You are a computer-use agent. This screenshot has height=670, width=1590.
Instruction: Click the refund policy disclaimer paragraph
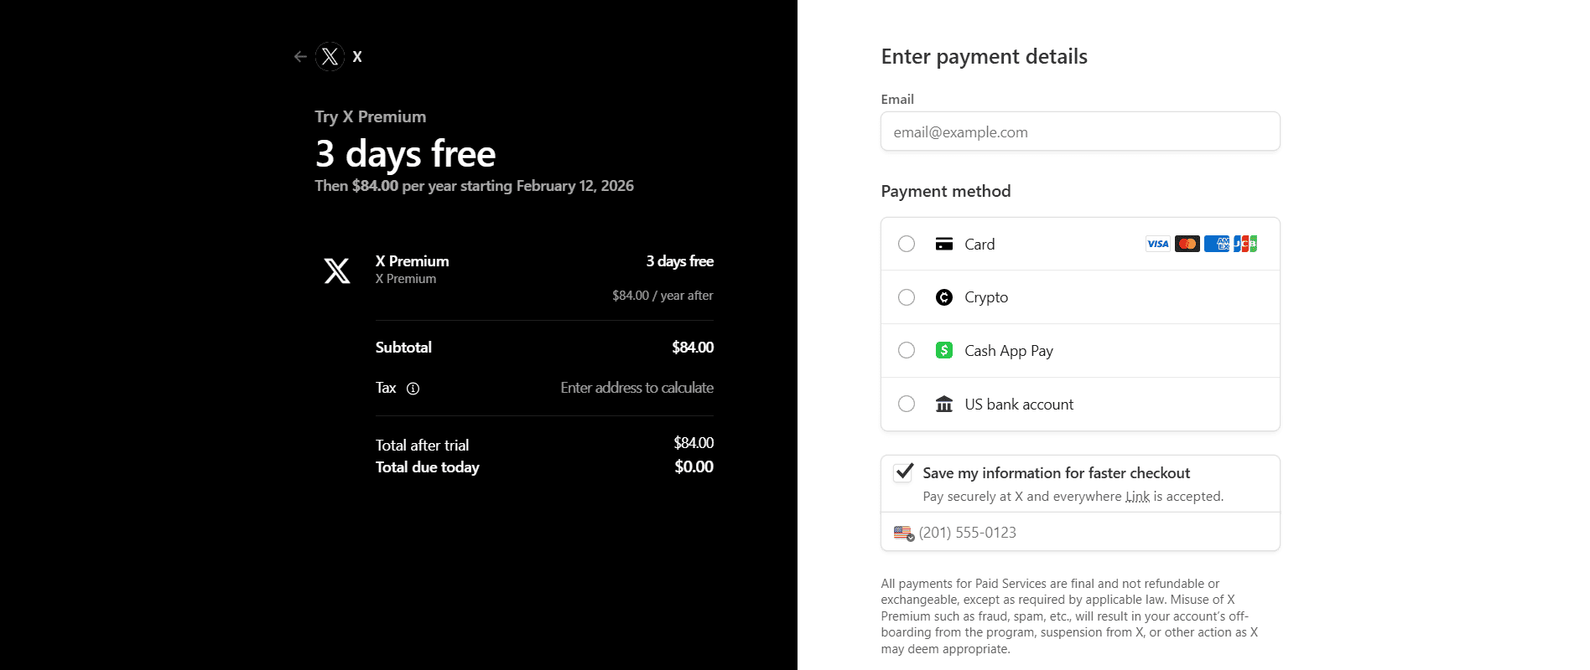click(x=1070, y=616)
